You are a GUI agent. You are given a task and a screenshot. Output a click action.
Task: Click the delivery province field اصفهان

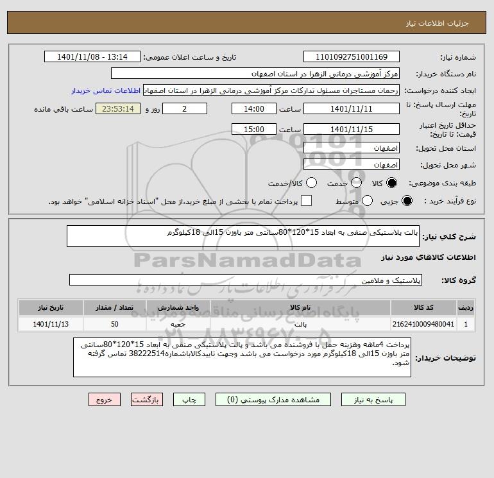tap(352, 148)
